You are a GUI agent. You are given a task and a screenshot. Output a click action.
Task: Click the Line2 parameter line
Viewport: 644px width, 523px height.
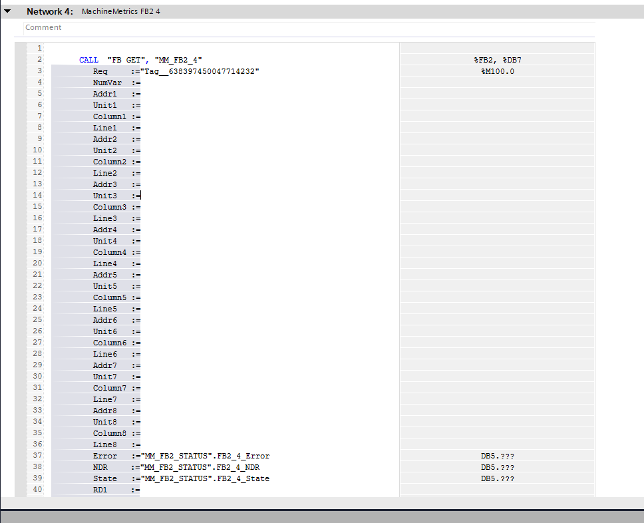pyautogui.click(x=104, y=173)
